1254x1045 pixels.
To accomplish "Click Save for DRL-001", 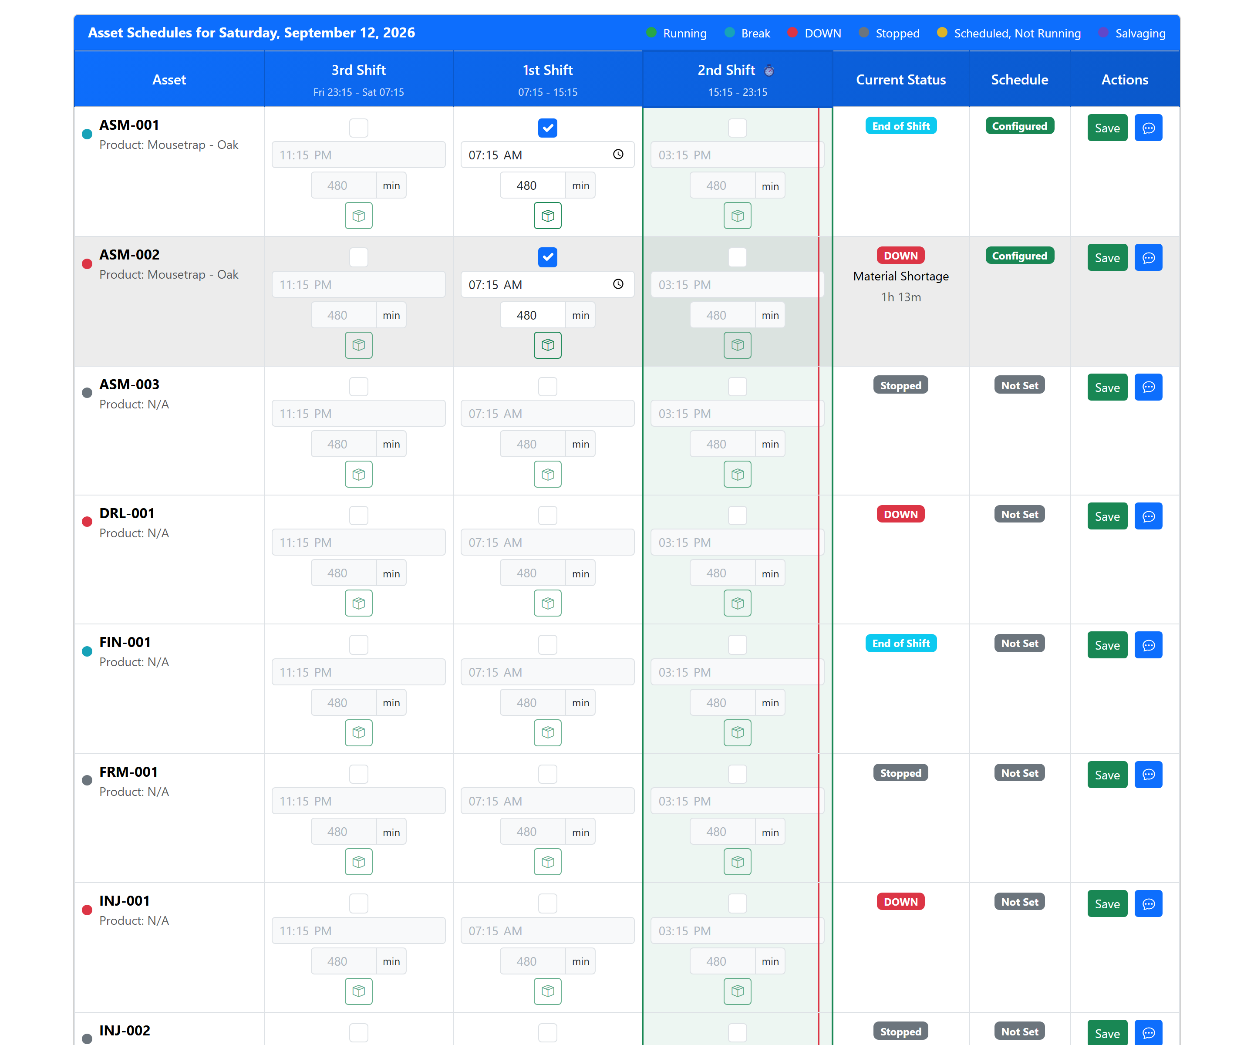I will (x=1107, y=516).
